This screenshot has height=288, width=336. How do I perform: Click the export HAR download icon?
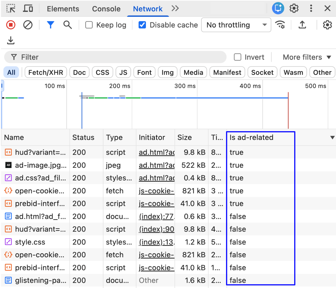click(11, 40)
